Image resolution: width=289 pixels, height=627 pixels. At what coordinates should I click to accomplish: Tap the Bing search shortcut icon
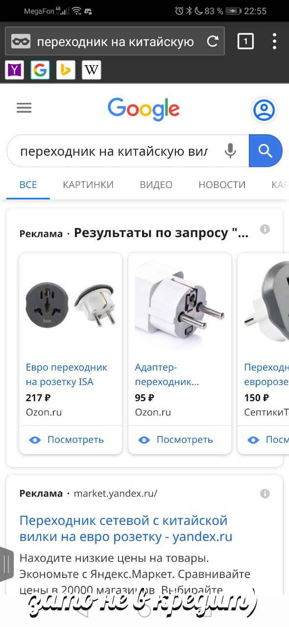point(66,70)
